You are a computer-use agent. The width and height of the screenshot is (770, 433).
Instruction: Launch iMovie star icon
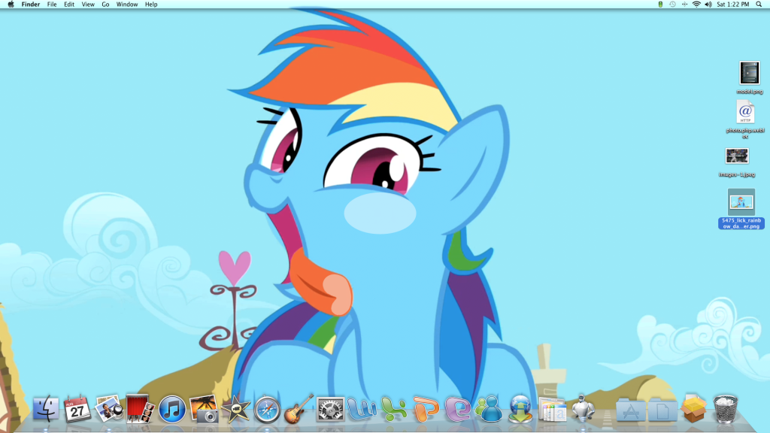235,409
